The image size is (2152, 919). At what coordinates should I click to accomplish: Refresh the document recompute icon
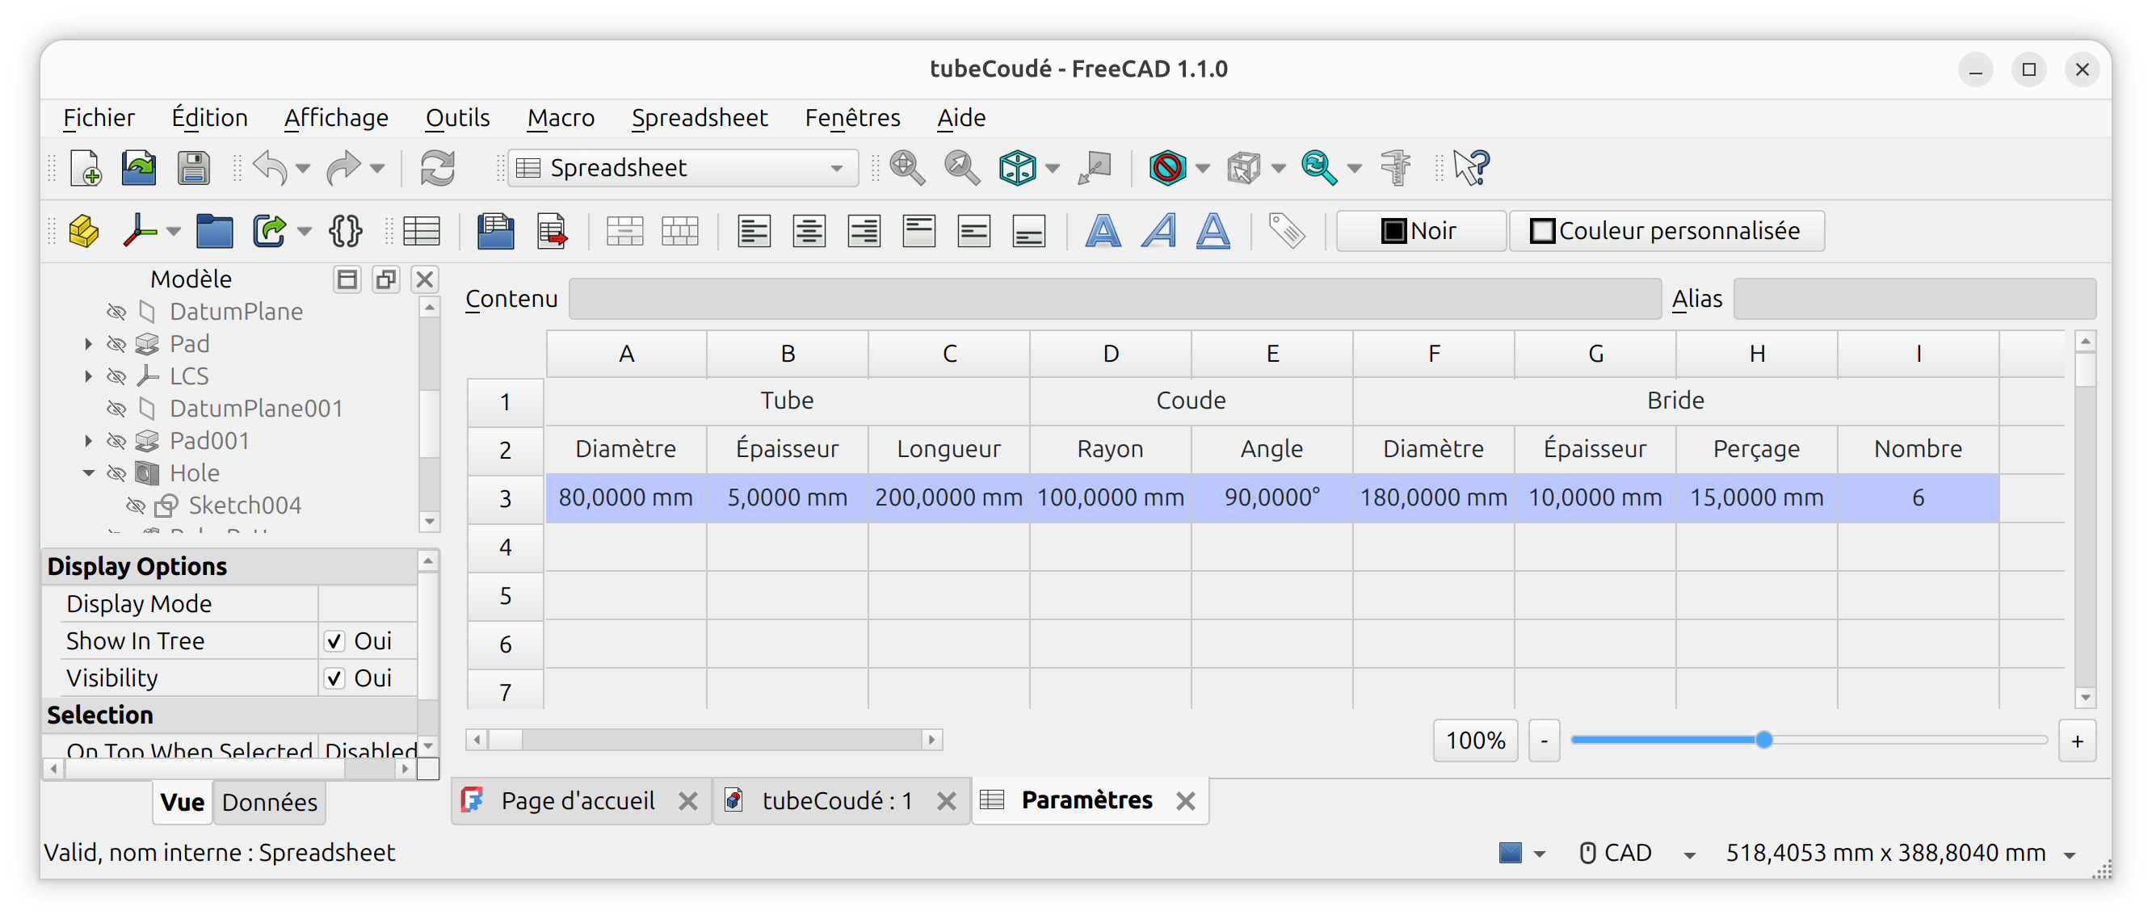click(438, 168)
